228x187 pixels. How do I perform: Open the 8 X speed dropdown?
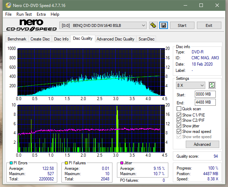(190, 85)
